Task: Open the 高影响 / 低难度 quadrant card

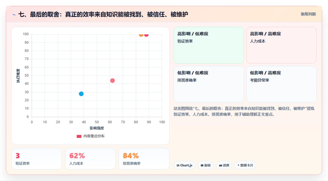Action: [209, 45]
